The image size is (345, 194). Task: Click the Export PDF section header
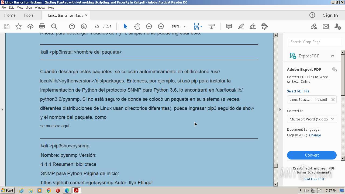(x=312, y=56)
